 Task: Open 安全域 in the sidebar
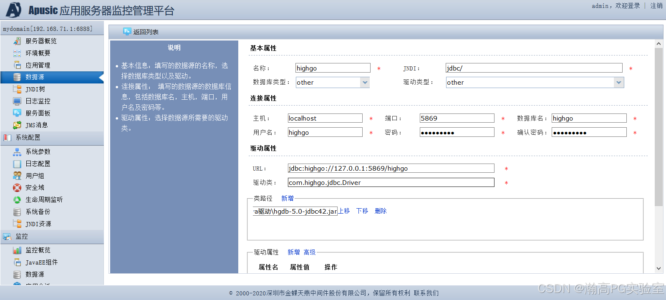(x=35, y=188)
